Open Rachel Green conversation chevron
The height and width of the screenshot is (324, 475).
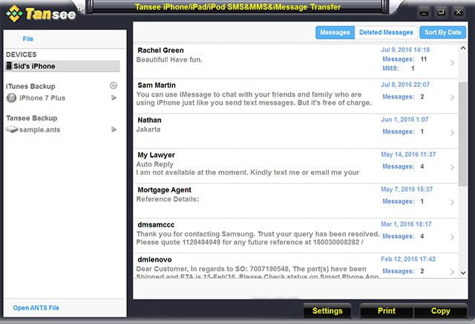pyautogui.click(x=452, y=63)
